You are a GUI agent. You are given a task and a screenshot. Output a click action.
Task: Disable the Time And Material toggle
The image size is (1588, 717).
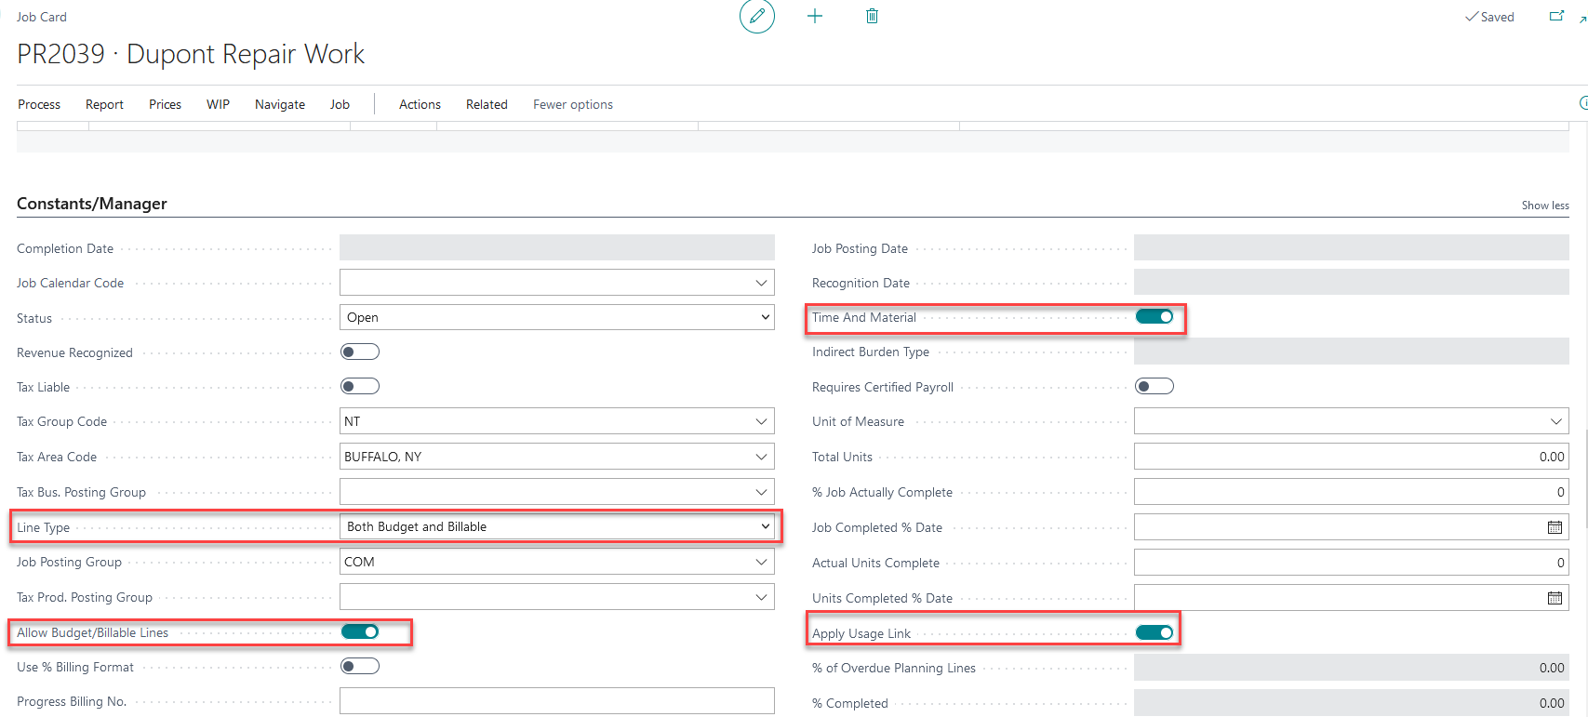(x=1154, y=317)
